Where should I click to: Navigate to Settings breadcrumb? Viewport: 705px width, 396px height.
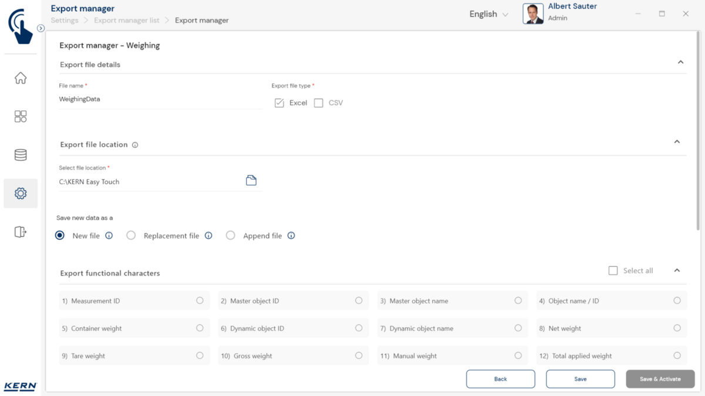(x=65, y=21)
